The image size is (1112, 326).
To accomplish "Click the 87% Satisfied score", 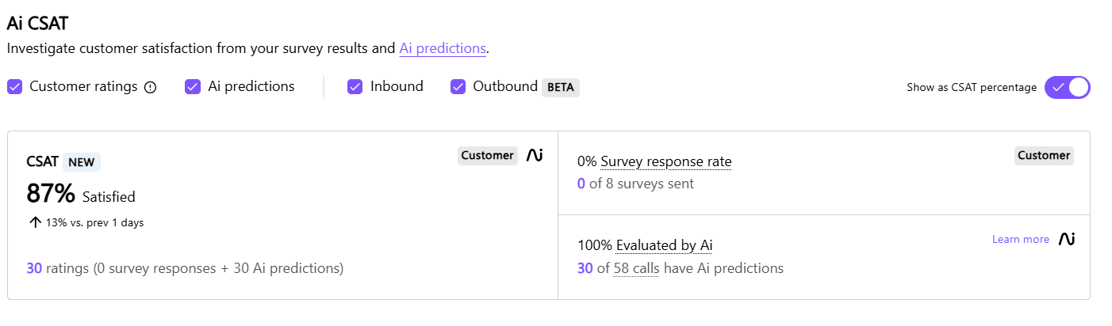I will point(51,194).
